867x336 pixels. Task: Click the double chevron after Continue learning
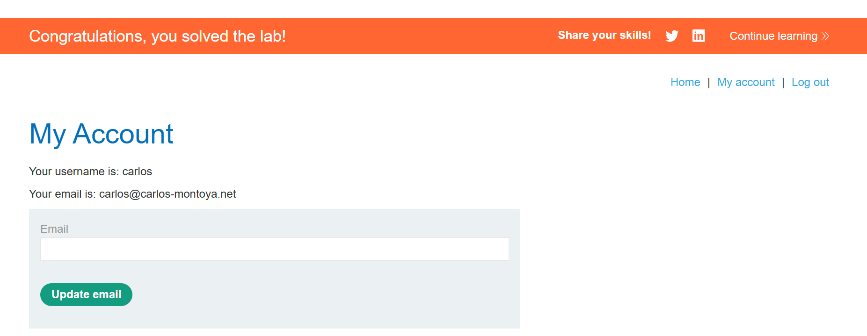click(x=825, y=36)
